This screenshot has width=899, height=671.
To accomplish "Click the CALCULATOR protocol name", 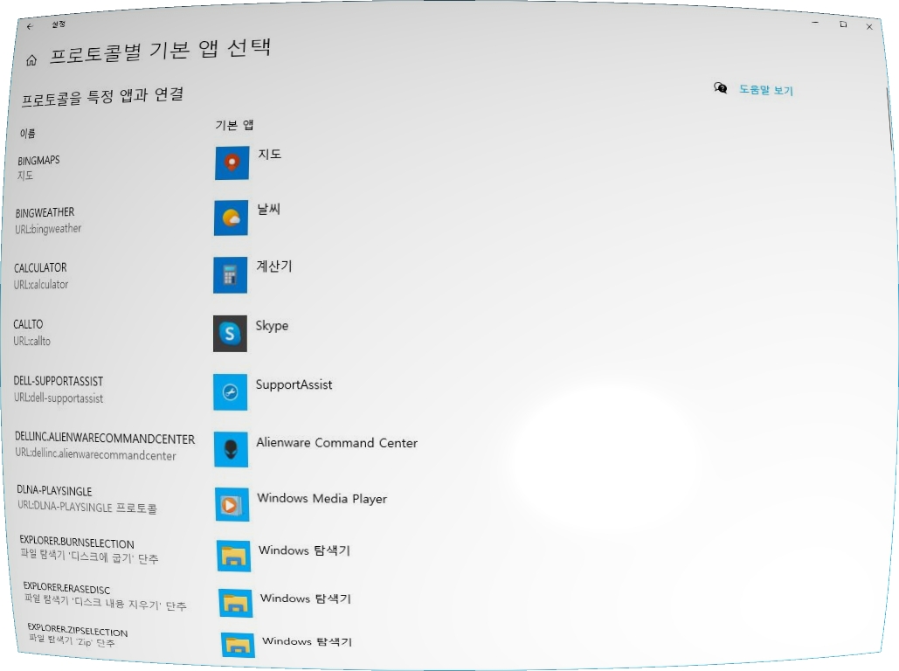I will pos(40,268).
